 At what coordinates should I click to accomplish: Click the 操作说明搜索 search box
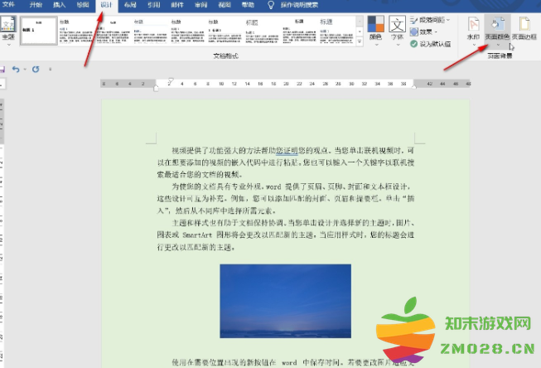tap(299, 5)
